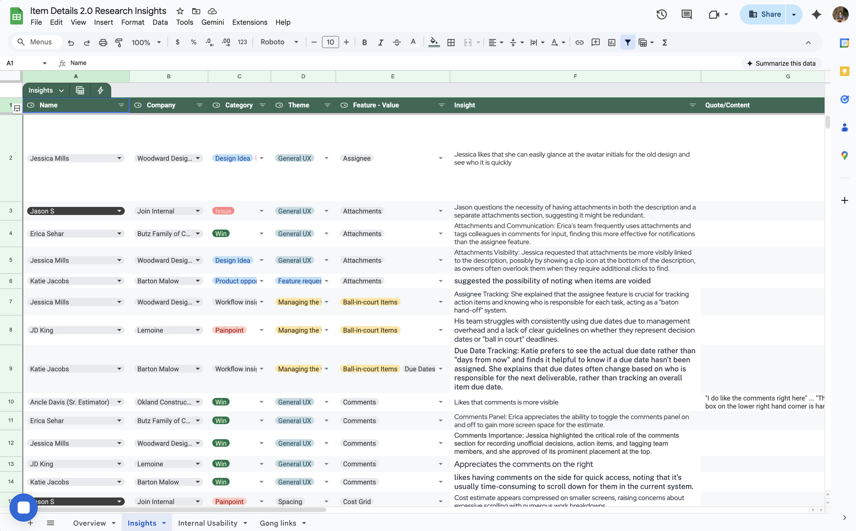Screen dimensions: 856x531
Task: Open the Google account avatar
Action: (x=841, y=14)
